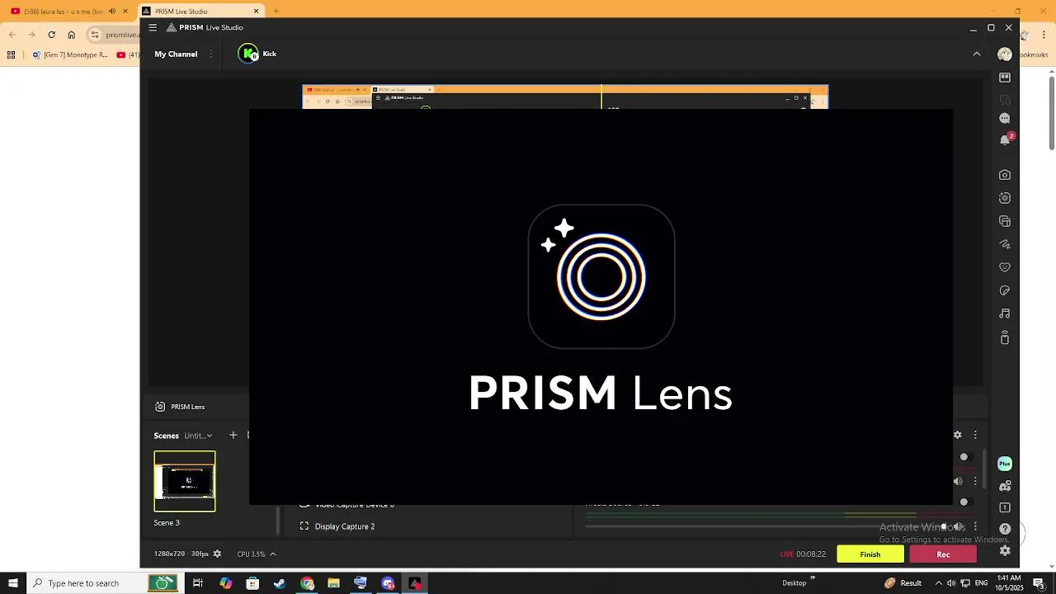Open the remote control icon in sidebar
Screen dimensions: 1056x594
pos(1005,337)
